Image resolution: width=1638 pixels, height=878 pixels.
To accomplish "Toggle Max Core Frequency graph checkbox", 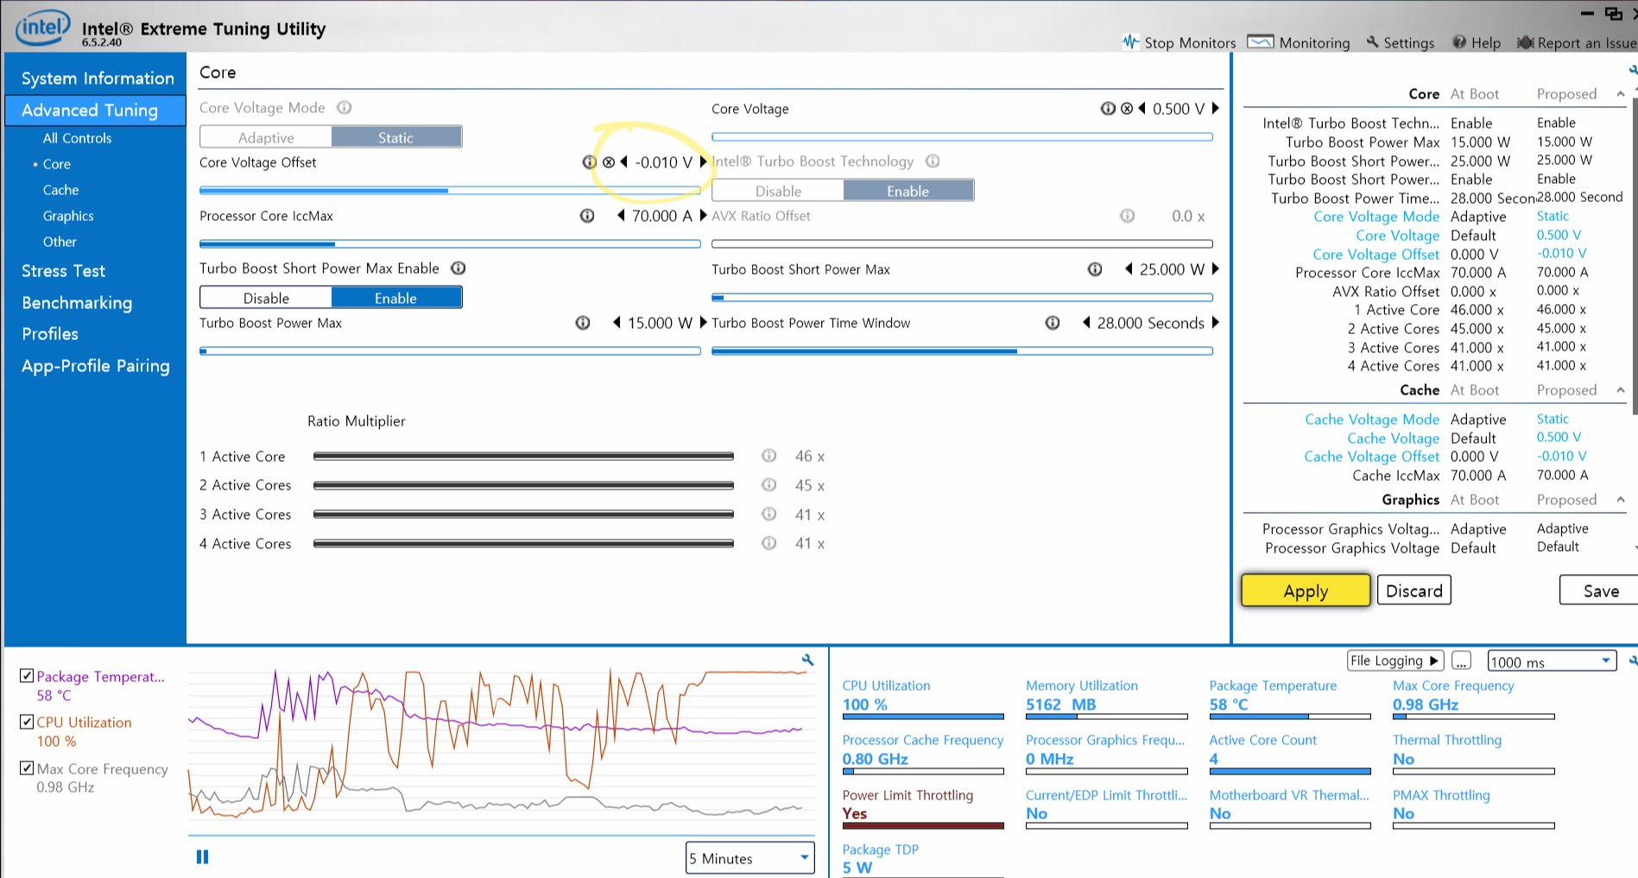I will (x=27, y=767).
